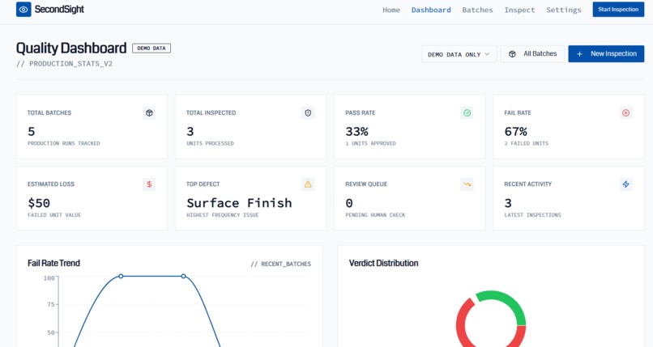This screenshot has height=347, width=653.
Task: Click the 'HIGHEST FREQUENCY ISSUE' caption
Action: click(222, 215)
